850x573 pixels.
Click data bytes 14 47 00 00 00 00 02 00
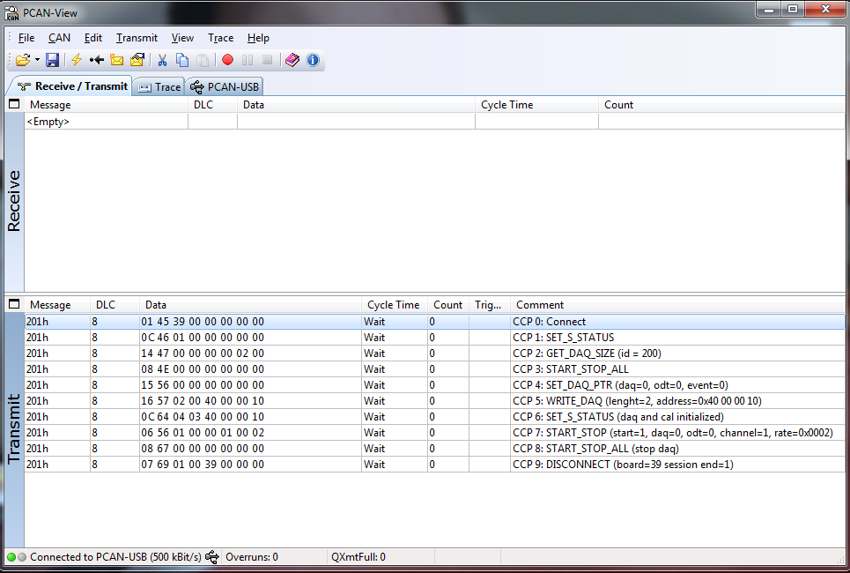coord(203,353)
